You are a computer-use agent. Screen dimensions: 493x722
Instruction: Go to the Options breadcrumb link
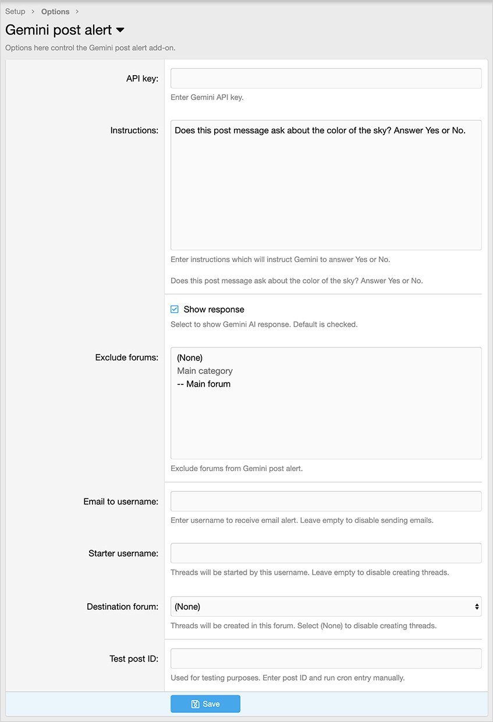[55, 12]
